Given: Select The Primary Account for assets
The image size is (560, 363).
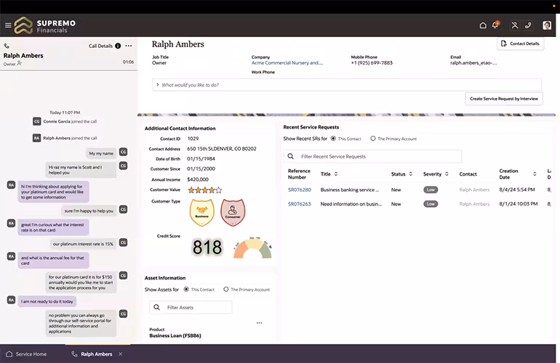Looking at the screenshot, I should [226, 289].
